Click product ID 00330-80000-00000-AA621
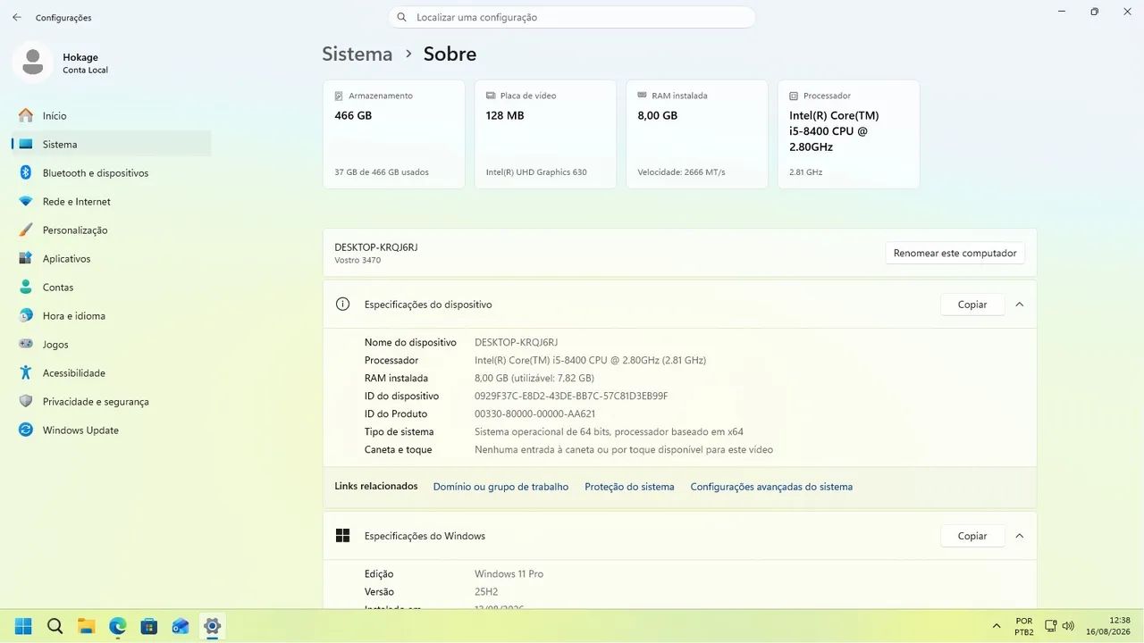This screenshot has width=1144, height=643. (534, 413)
